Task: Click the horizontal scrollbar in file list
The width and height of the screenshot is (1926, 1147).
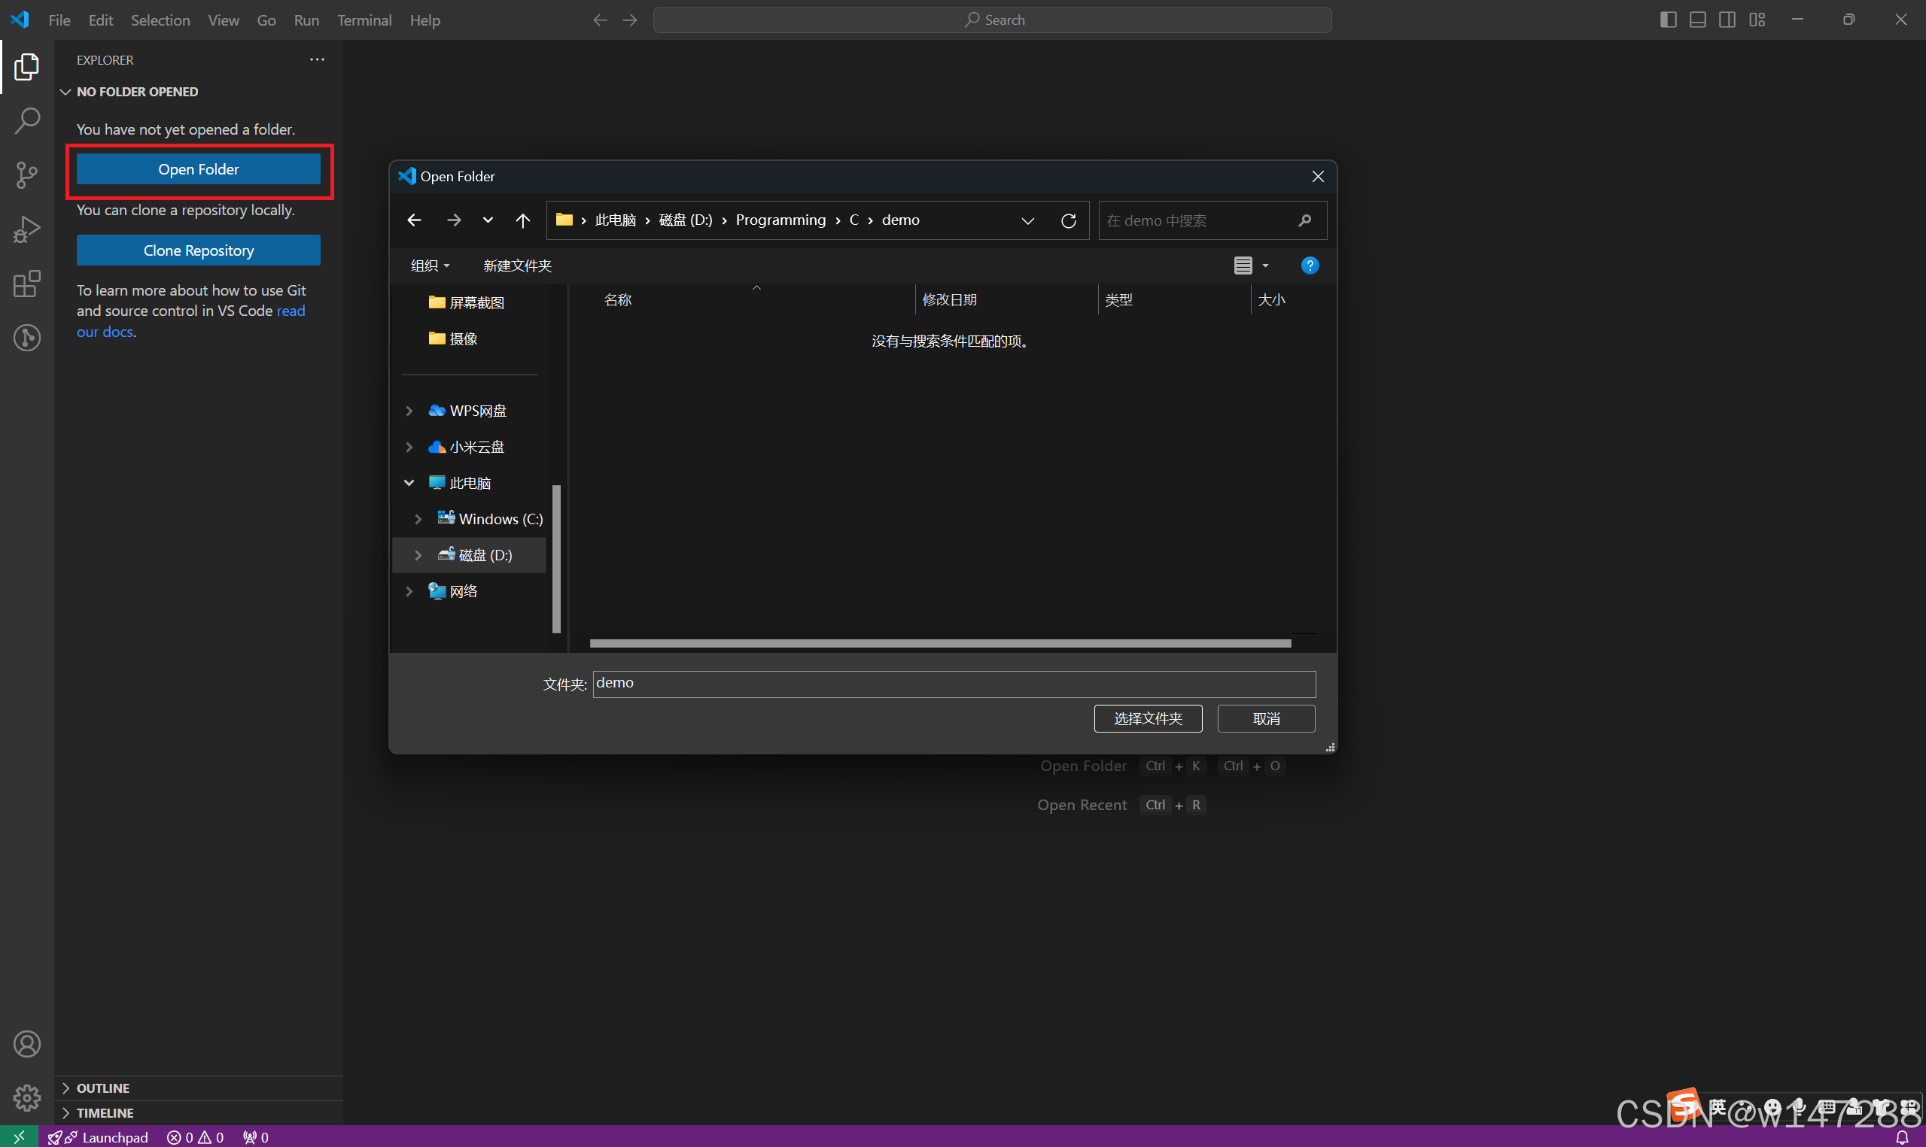Action: (x=939, y=644)
